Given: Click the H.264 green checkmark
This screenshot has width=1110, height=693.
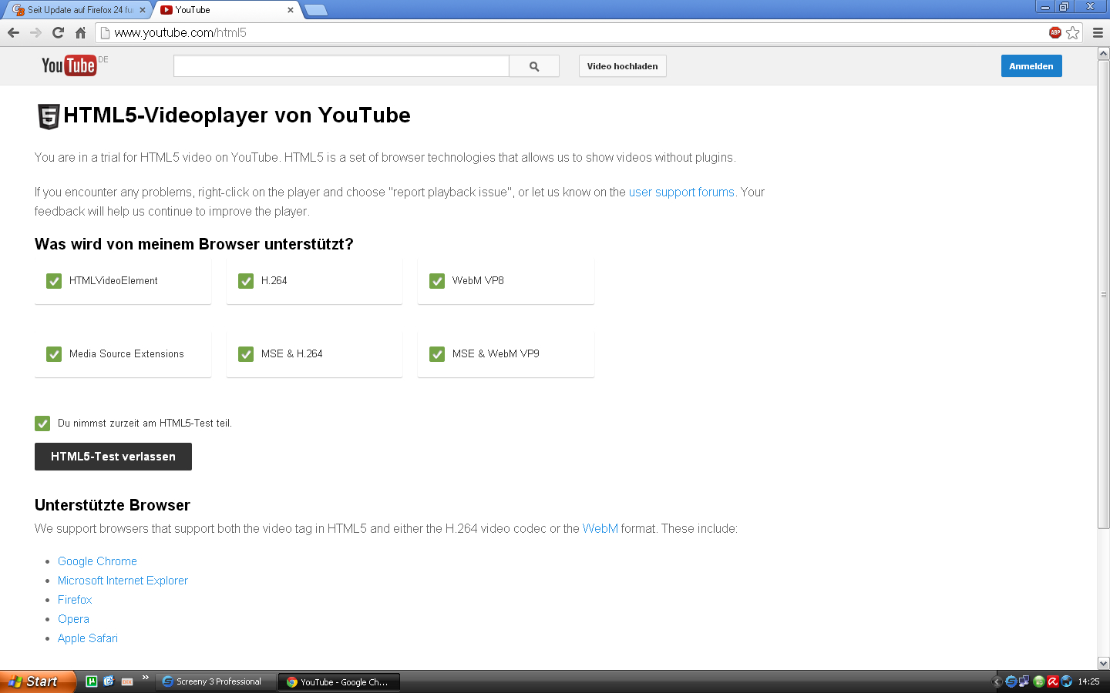Looking at the screenshot, I should pyautogui.click(x=246, y=281).
